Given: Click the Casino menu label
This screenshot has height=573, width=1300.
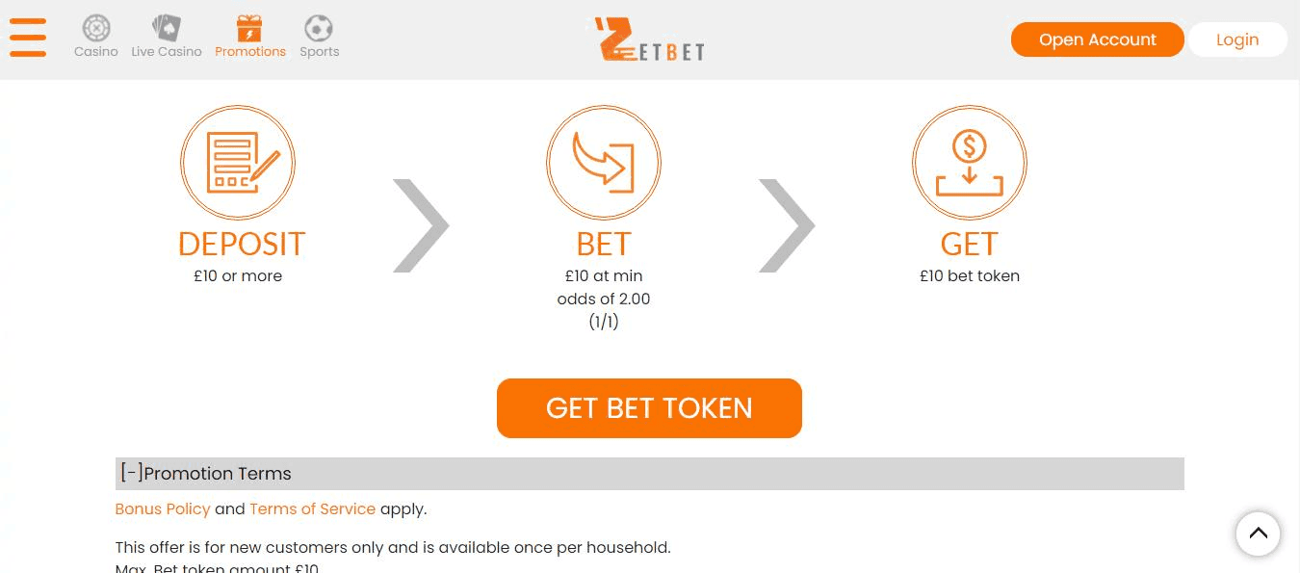Looking at the screenshot, I should point(96,52).
